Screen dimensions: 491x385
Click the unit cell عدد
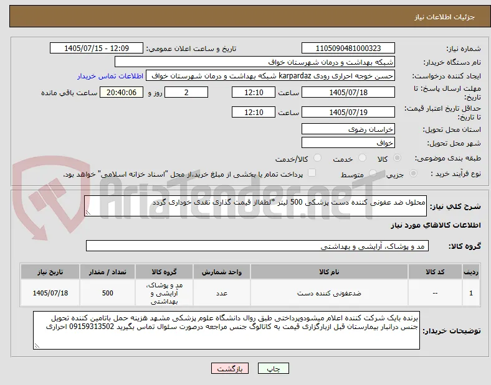pyautogui.click(x=222, y=293)
